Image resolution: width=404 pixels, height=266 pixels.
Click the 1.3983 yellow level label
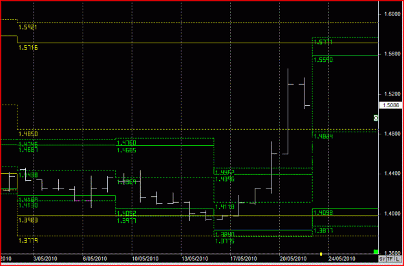point(28,220)
